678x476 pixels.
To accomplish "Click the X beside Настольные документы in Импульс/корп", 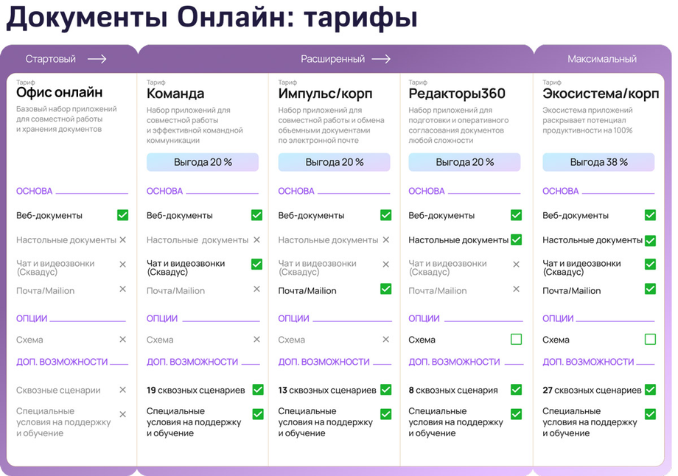I will pos(386,239).
